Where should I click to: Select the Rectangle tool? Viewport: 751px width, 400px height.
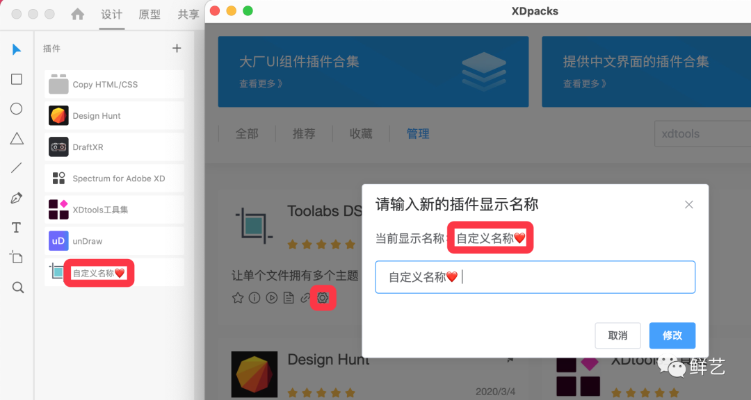16,79
